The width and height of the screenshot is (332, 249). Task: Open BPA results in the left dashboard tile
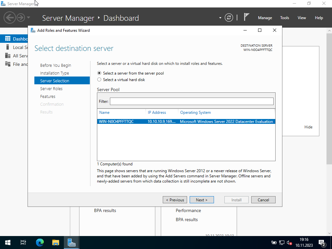point(105,210)
